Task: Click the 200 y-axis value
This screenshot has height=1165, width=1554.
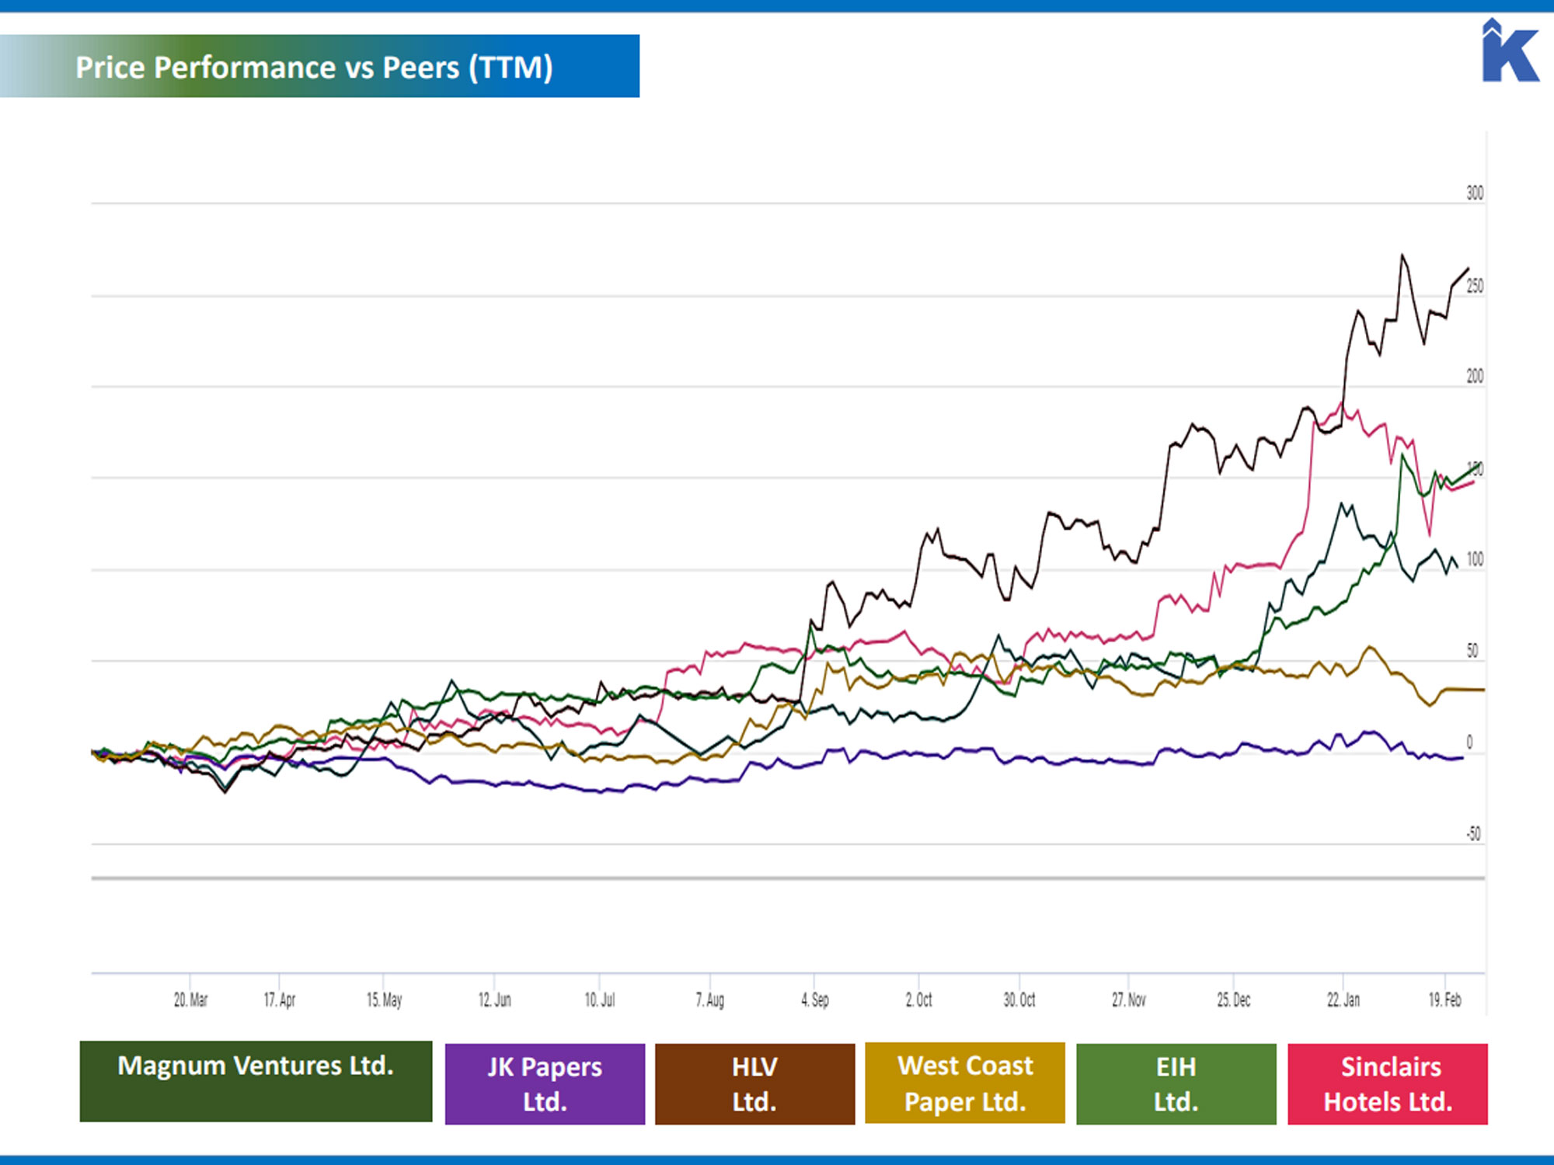Action: click(1475, 376)
